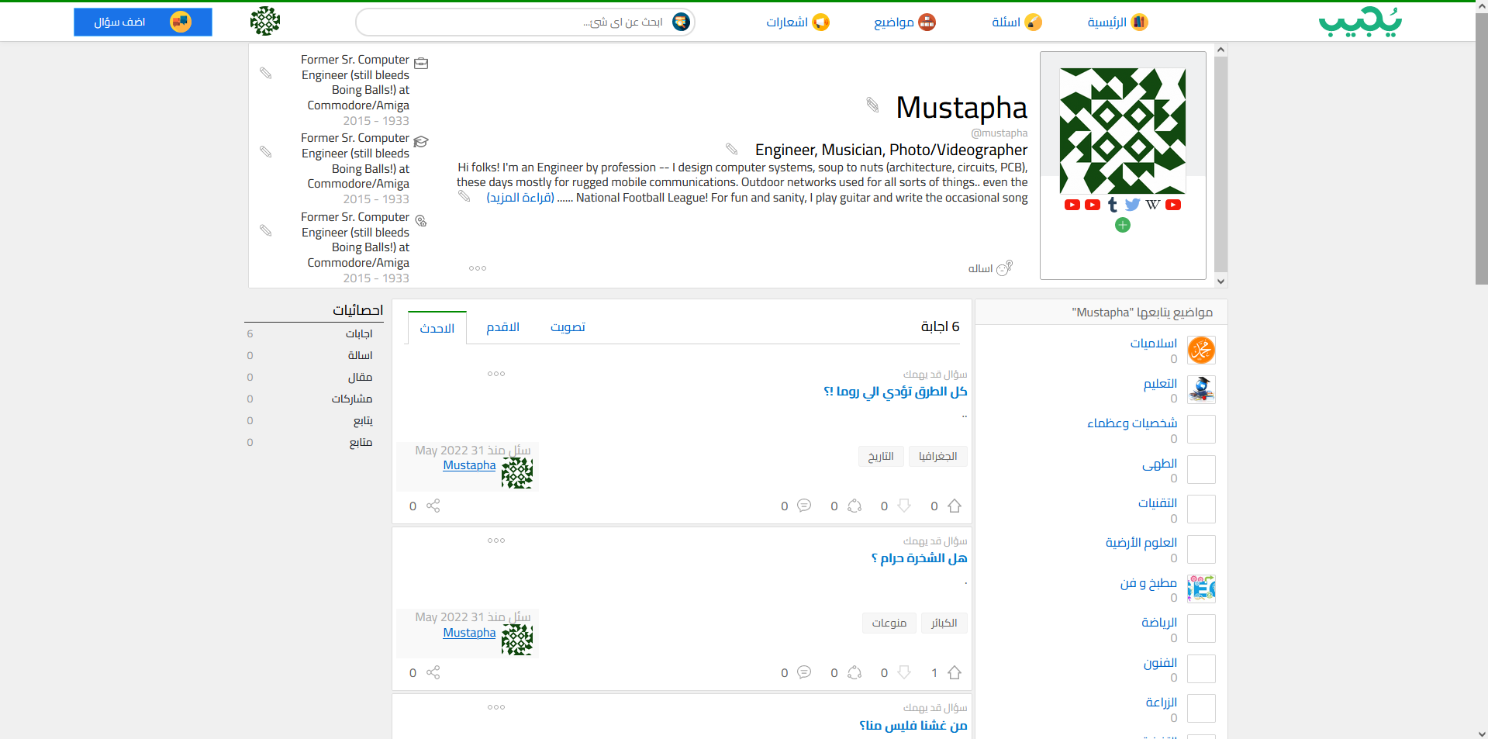Add a social link with the green plus
Image resolution: width=1488 pixels, height=739 pixels.
tap(1122, 226)
